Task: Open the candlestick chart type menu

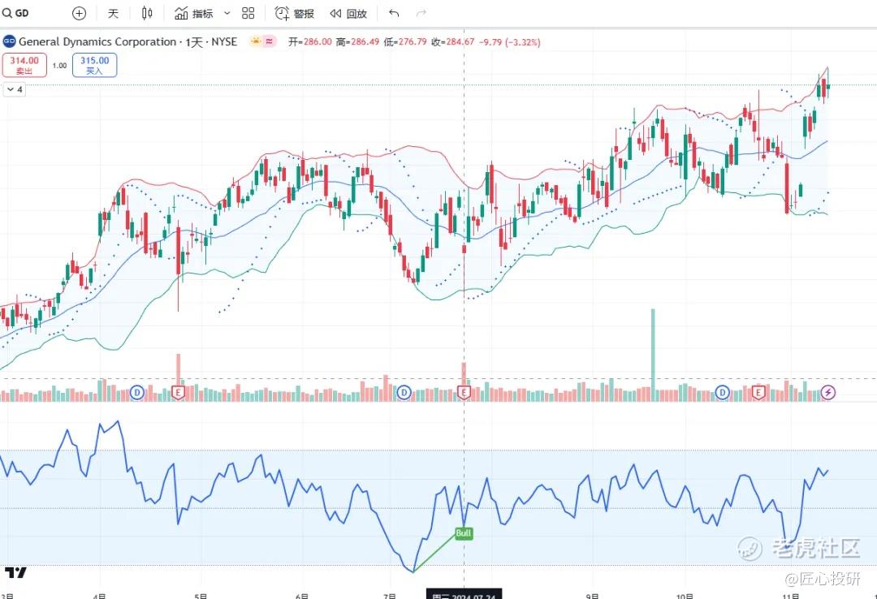Action: pyautogui.click(x=146, y=14)
